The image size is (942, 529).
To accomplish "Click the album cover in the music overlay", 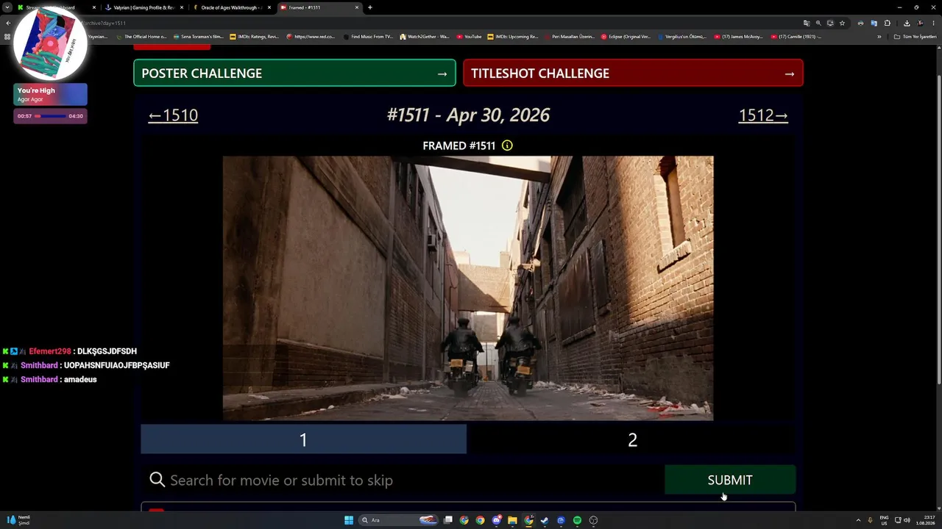I will pos(50,44).
